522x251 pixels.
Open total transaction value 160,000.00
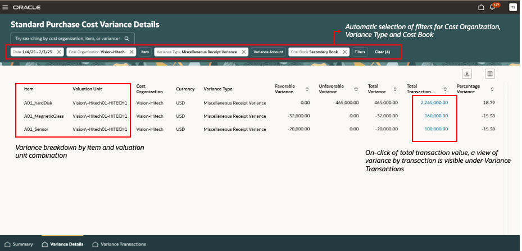(436, 116)
